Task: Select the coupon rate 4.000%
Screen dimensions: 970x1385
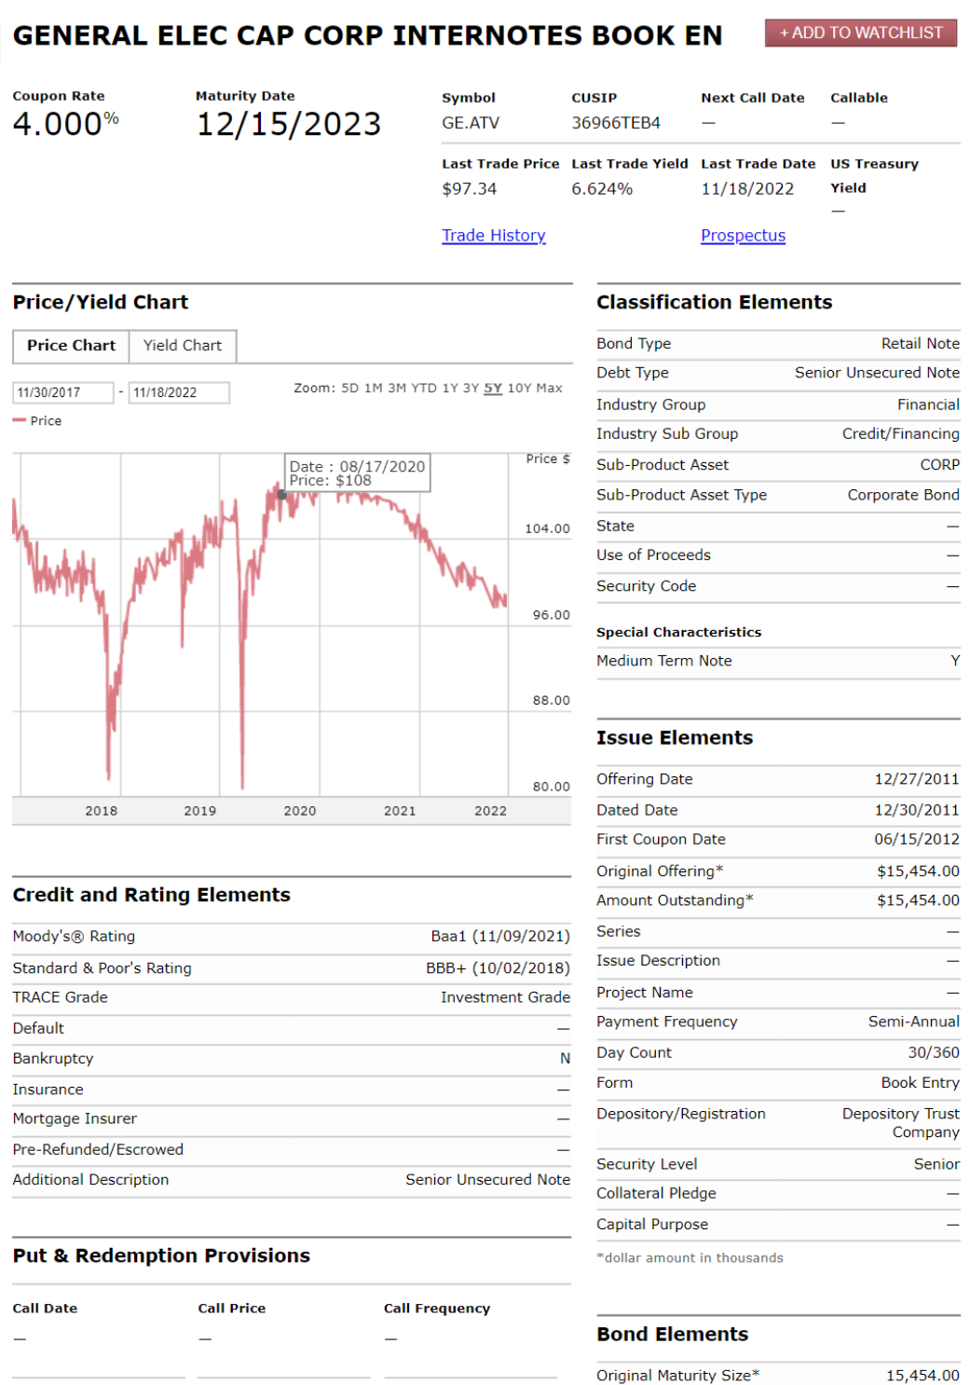Action: click(x=65, y=124)
